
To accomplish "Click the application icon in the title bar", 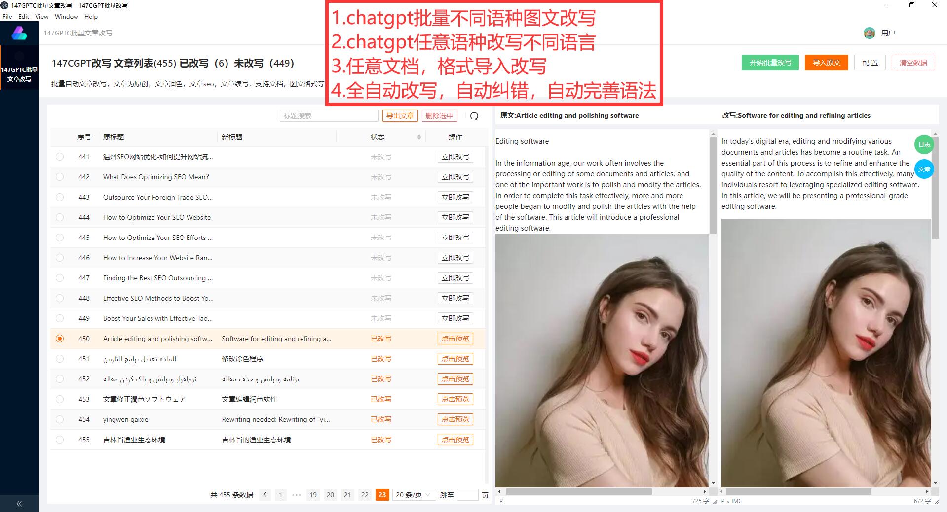I will point(5,5).
